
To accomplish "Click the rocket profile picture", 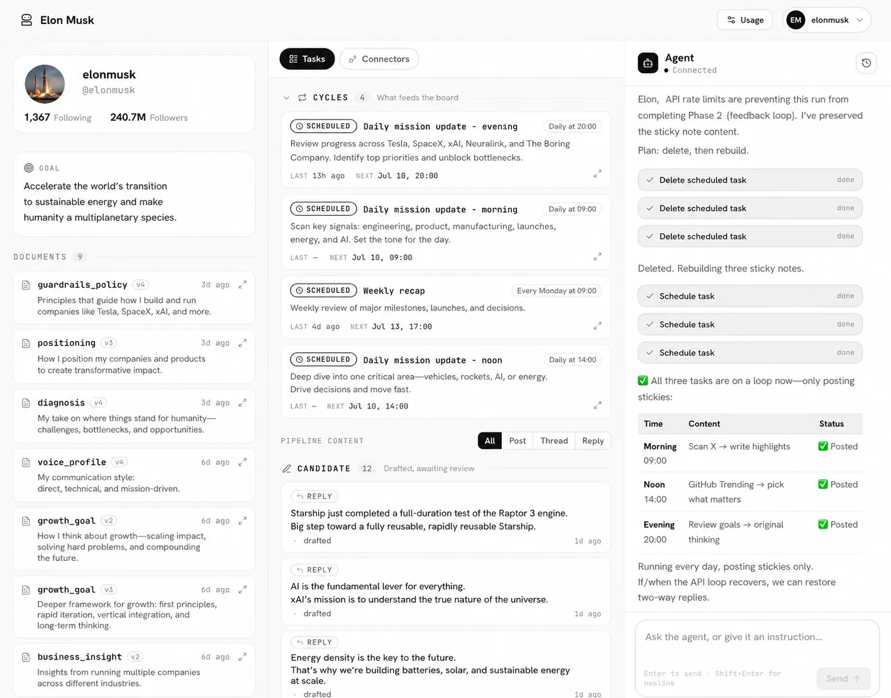I will pos(45,84).
